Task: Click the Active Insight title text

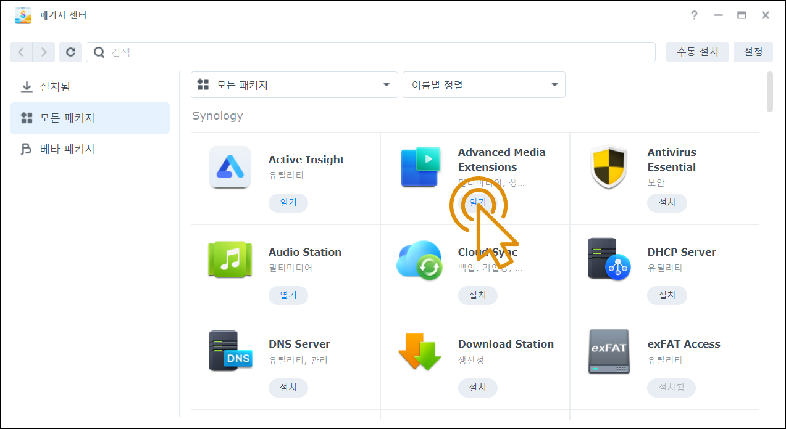Action: tap(306, 160)
